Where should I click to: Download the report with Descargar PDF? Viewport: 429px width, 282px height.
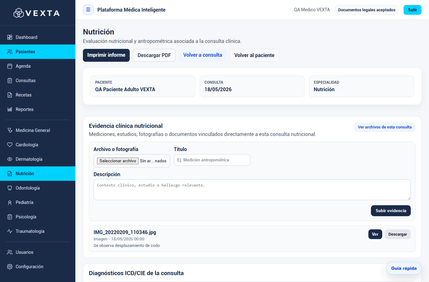(154, 55)
